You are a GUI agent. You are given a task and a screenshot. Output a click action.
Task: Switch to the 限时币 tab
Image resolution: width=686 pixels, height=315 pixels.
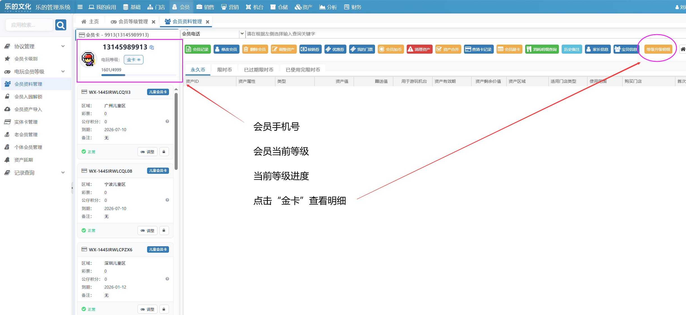click(x=224, y=70)
